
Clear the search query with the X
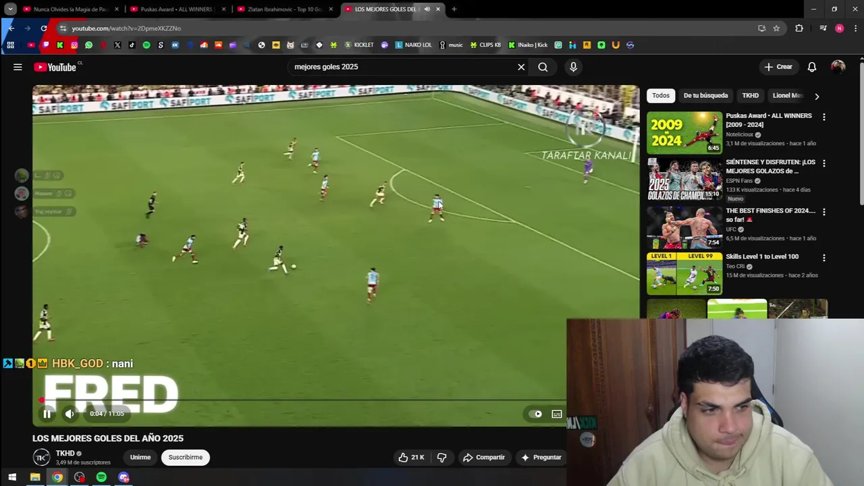point(521,67)
